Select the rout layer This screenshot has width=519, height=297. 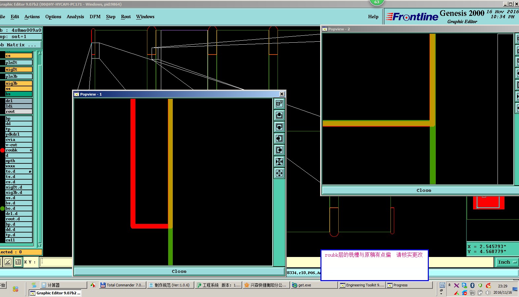19,111
